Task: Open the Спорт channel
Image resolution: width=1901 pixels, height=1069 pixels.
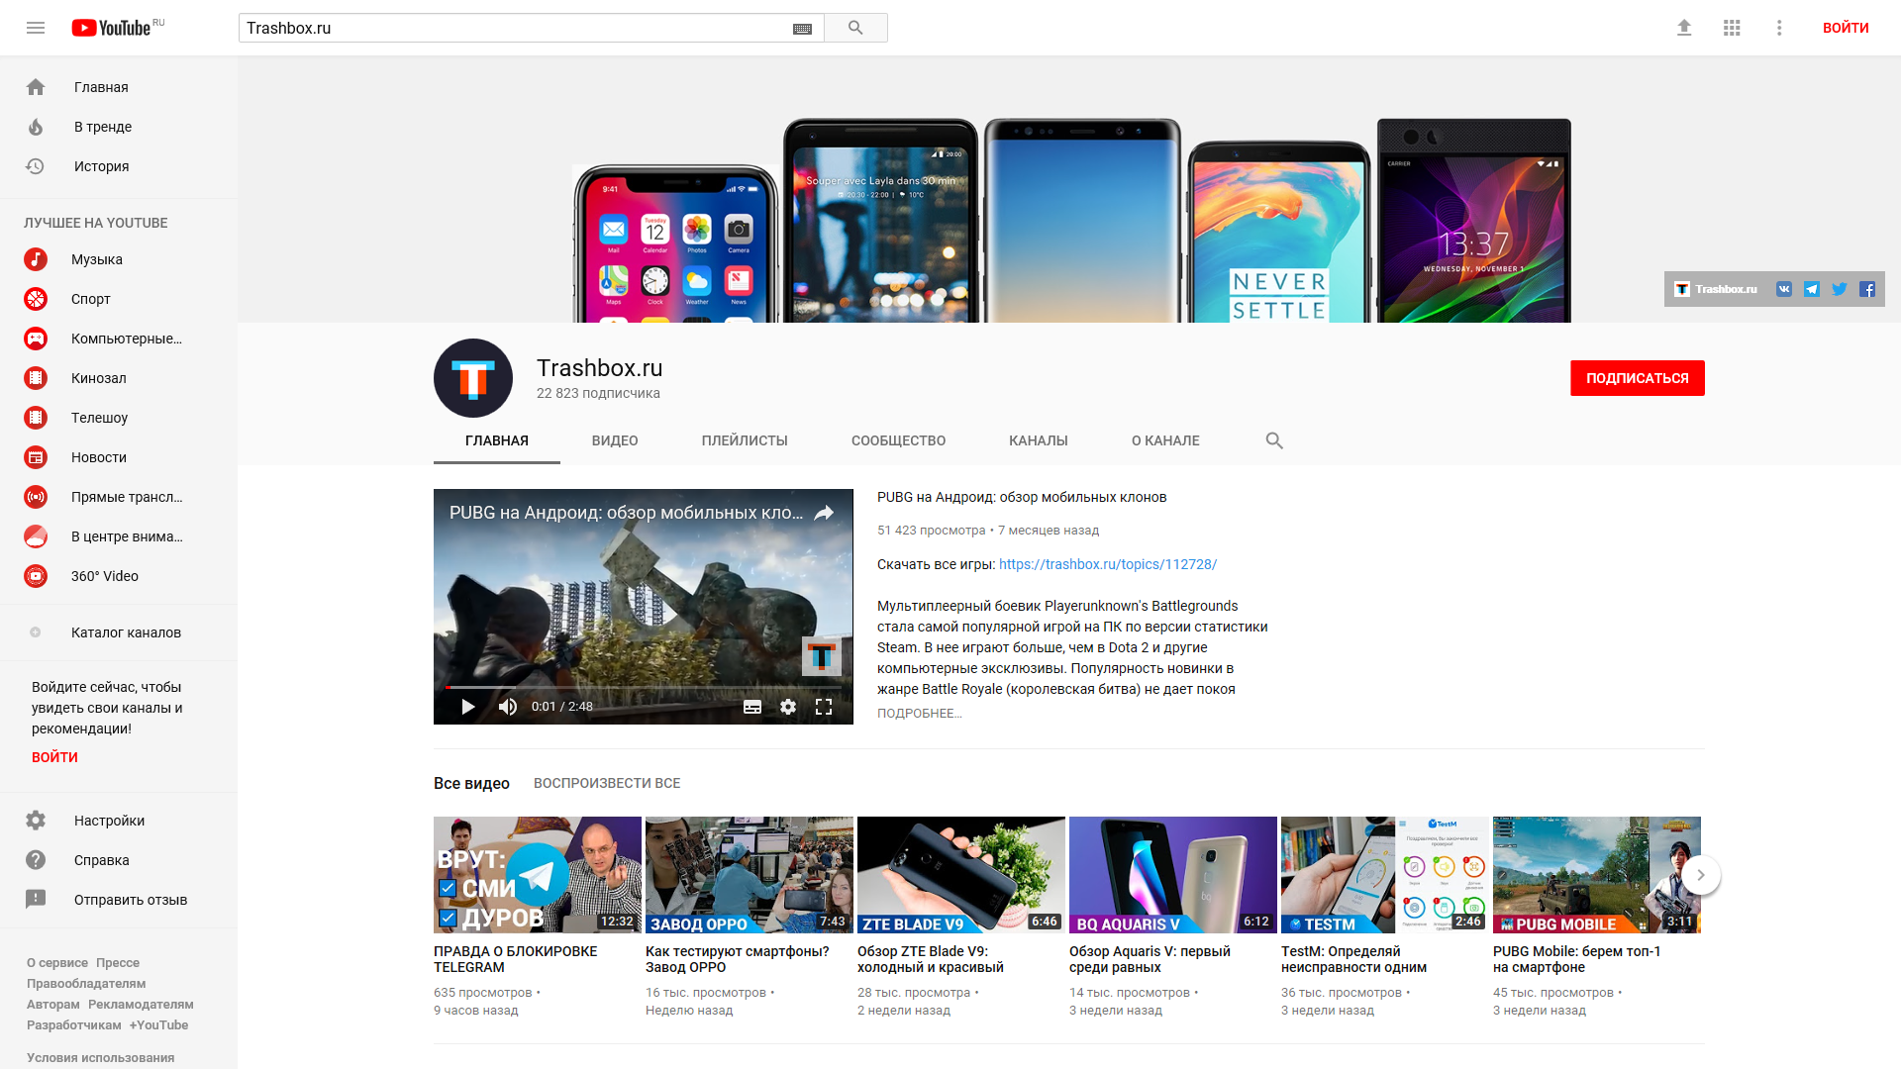Action: tap(119, 299)
